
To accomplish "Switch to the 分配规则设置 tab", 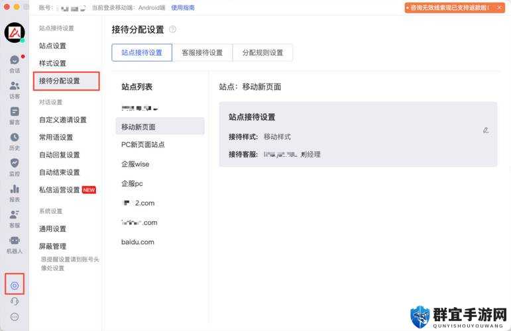I will point(262,53).
